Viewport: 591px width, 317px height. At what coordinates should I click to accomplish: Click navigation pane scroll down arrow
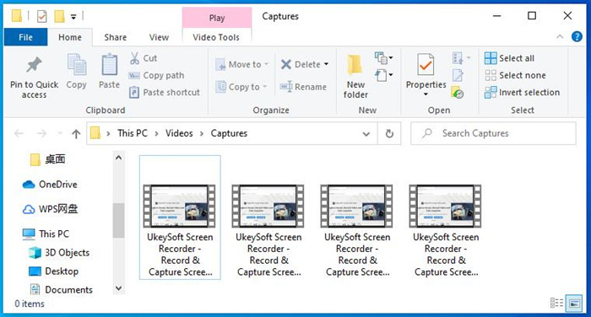(119, 288)
